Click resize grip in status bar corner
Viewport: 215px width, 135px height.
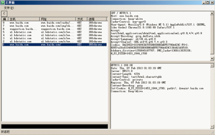(x=213, y=132)
